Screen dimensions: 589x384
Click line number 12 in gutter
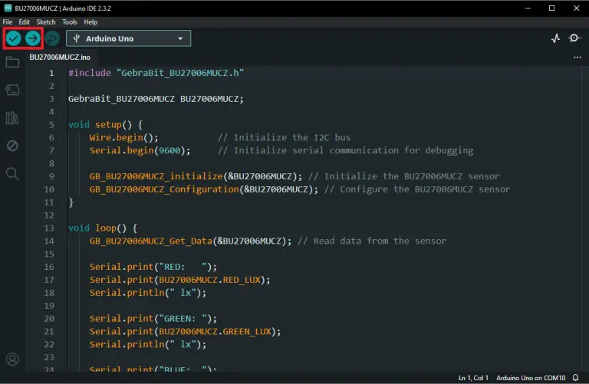pyautogui.click(x=49, y=215)
